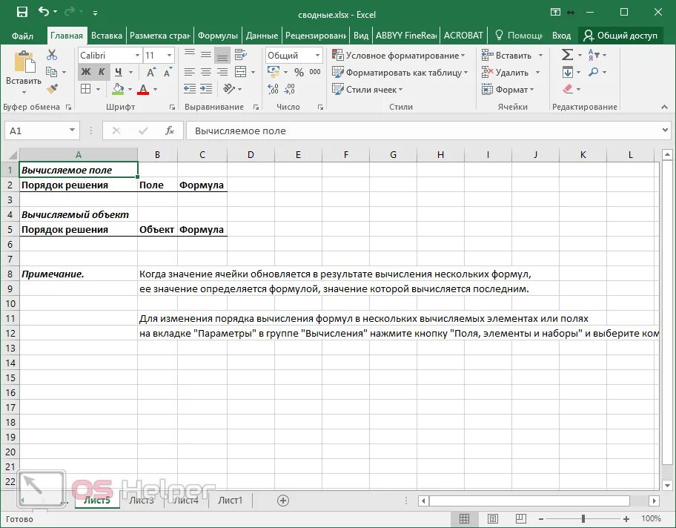This screenshot has width=676, height=528.
Task: Apply cell borders icon
Action: coord(86,89)
